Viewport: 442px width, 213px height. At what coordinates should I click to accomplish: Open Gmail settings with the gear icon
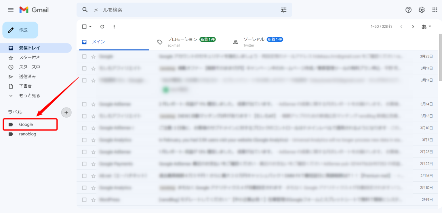421,9
